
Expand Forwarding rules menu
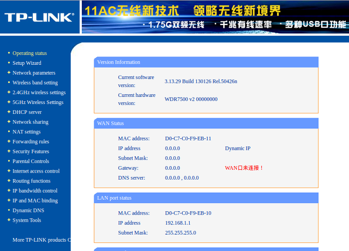click(31, 142)
